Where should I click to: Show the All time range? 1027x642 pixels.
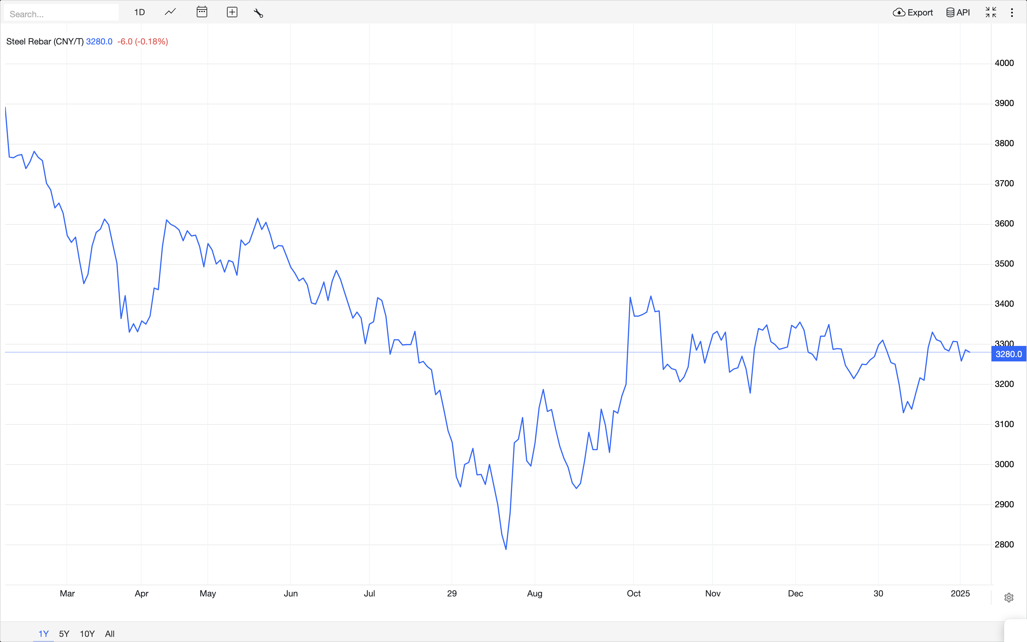(109, 633)
